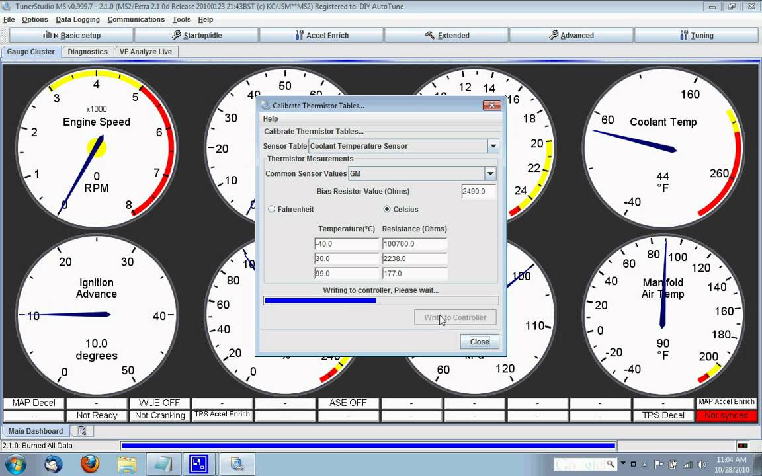Click the 30.0 temperature field
762x476 pixels.
coord(347,259)
